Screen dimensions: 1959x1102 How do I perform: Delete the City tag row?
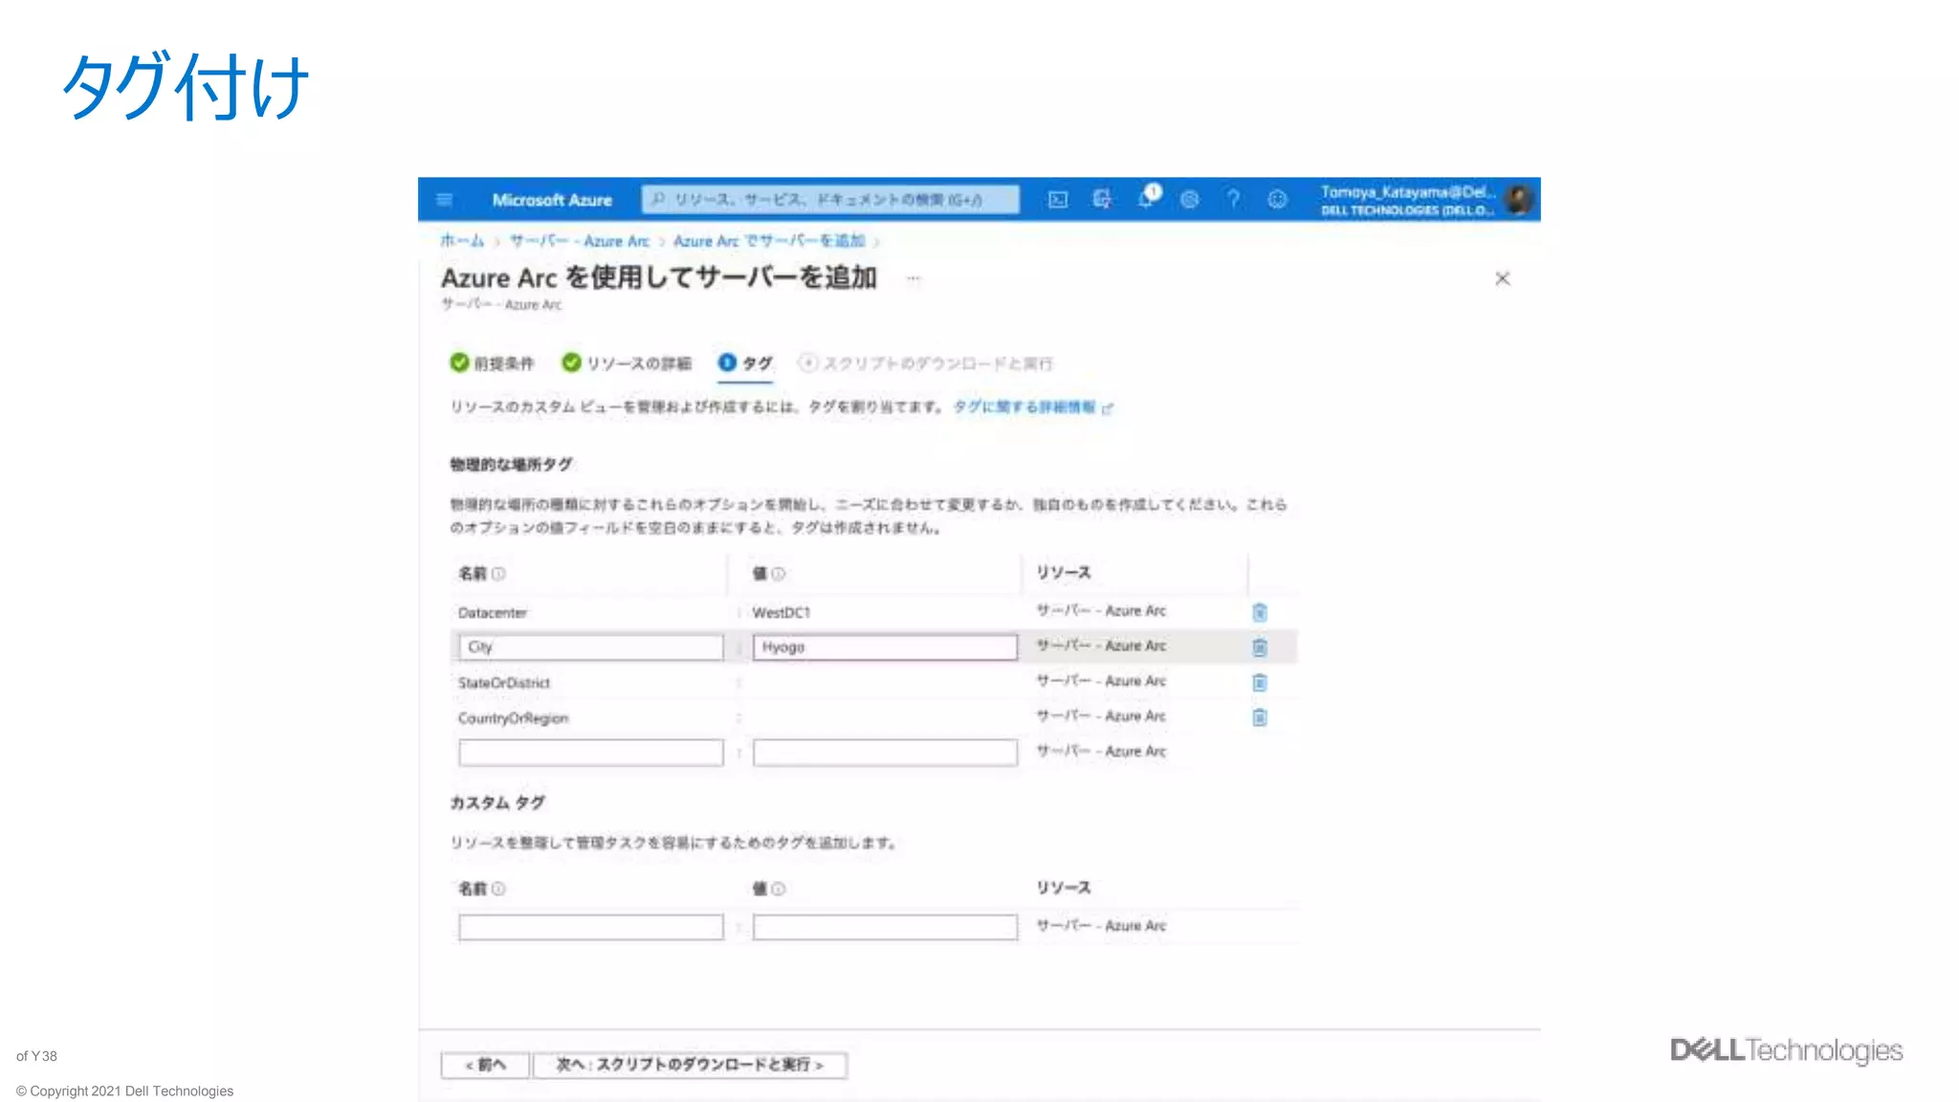tap(1260, 648)
